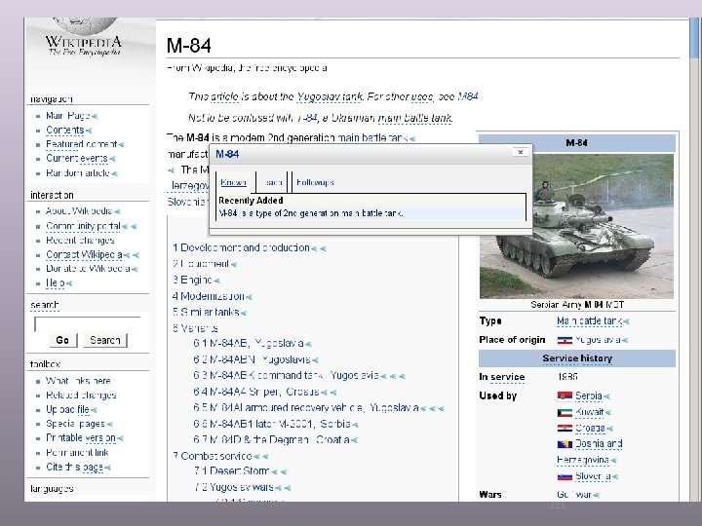
Task: Click the arrow icon beside Main Page
Action: click(94, 116)
